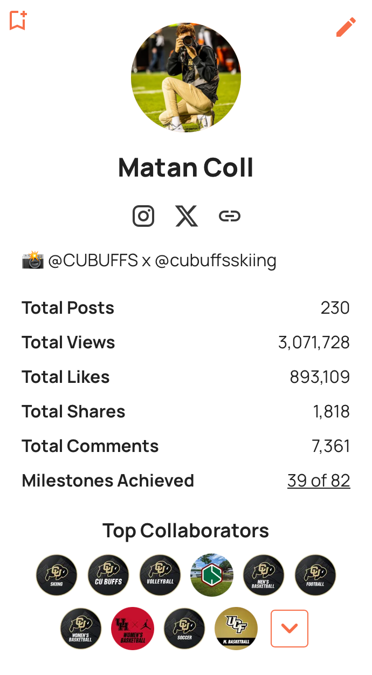
Task: Open the X (Twitter) profile icon
Action: pyautogui.click(x=187, y=216)
